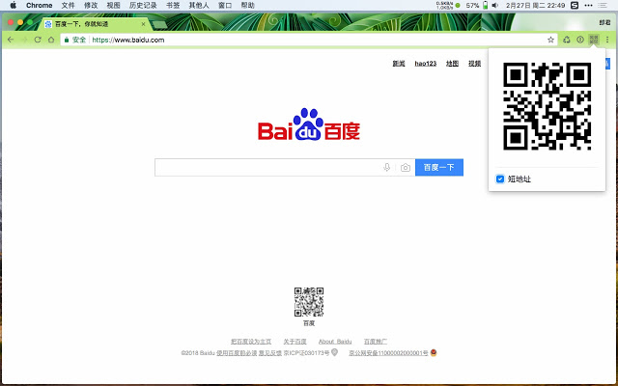Click the Baidu logo

[x=309, y=124]
